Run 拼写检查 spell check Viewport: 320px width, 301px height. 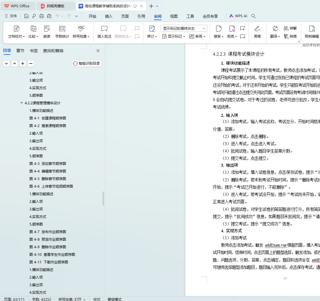pos(81,32)
